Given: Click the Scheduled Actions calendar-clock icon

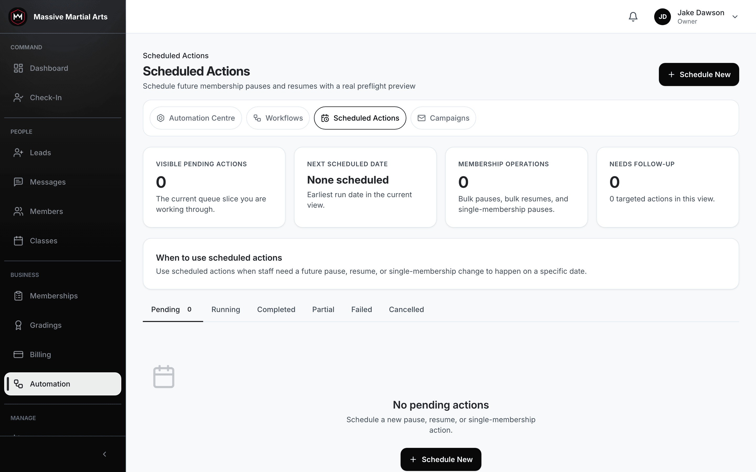Looking at the screenshot, I should coord(325,118).
